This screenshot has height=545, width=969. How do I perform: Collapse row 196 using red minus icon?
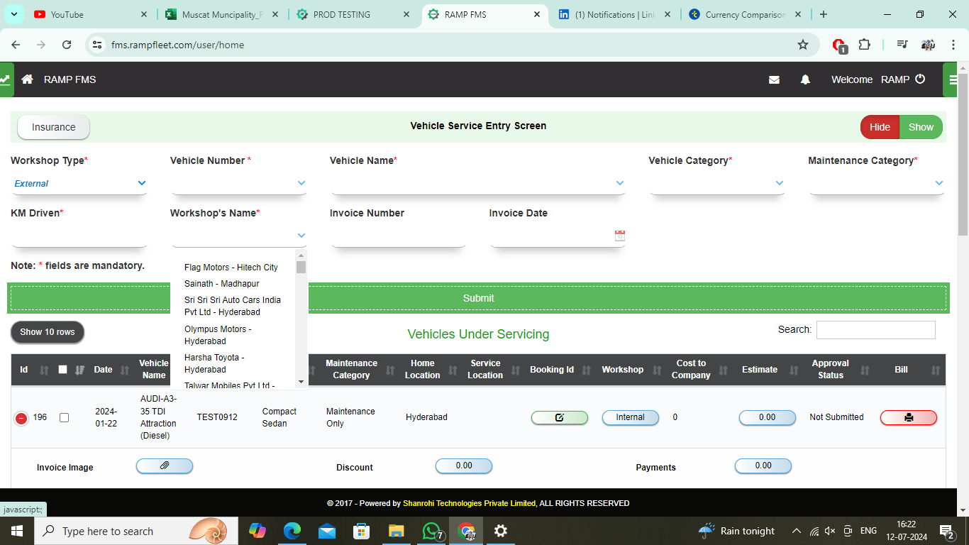[x=21, y=417]
